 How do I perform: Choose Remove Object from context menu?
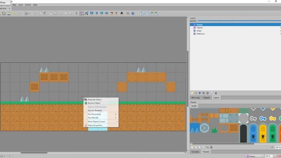click(101, 103)
